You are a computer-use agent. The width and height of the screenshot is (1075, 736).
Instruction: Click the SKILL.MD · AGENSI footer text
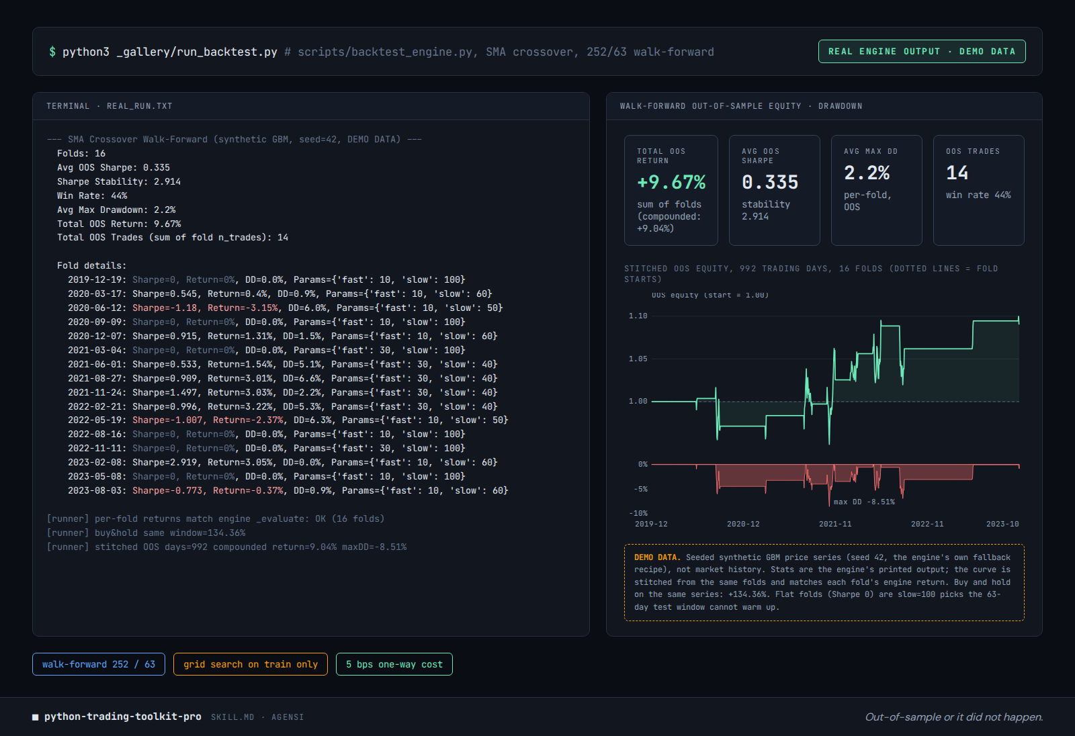(x=257, y=717)
